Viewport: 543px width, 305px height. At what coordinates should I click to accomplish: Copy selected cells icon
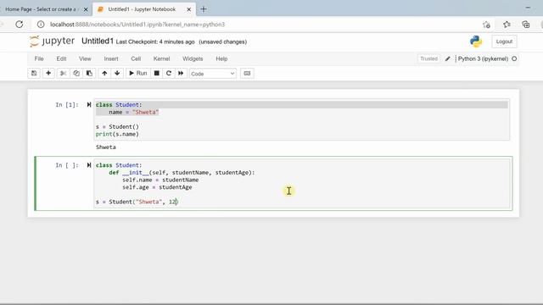tap(76, 74)
